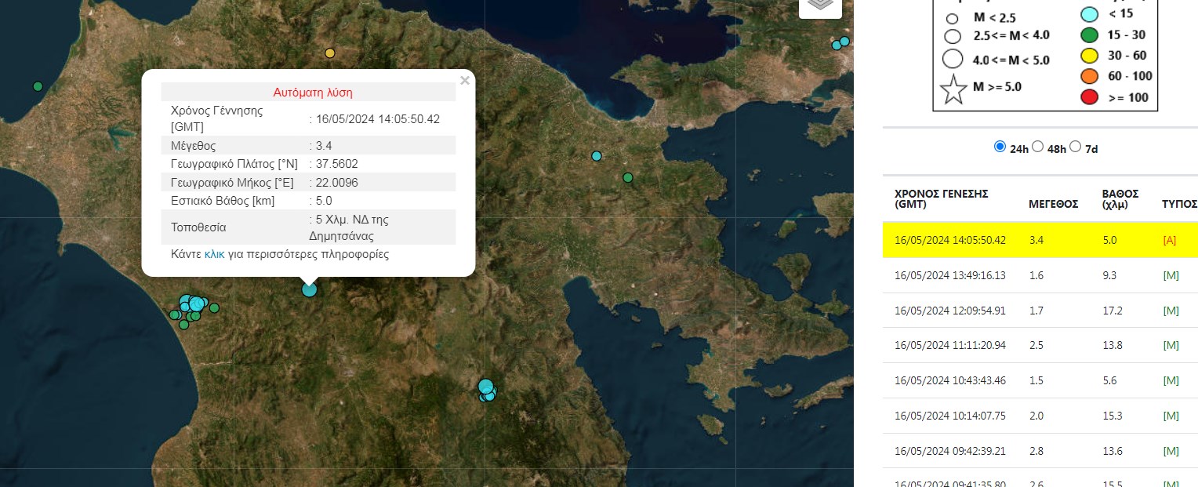This screenshot has height=487, width=1198.
Task: Close the earthquake info popup
Action: (x=465, y=80)
